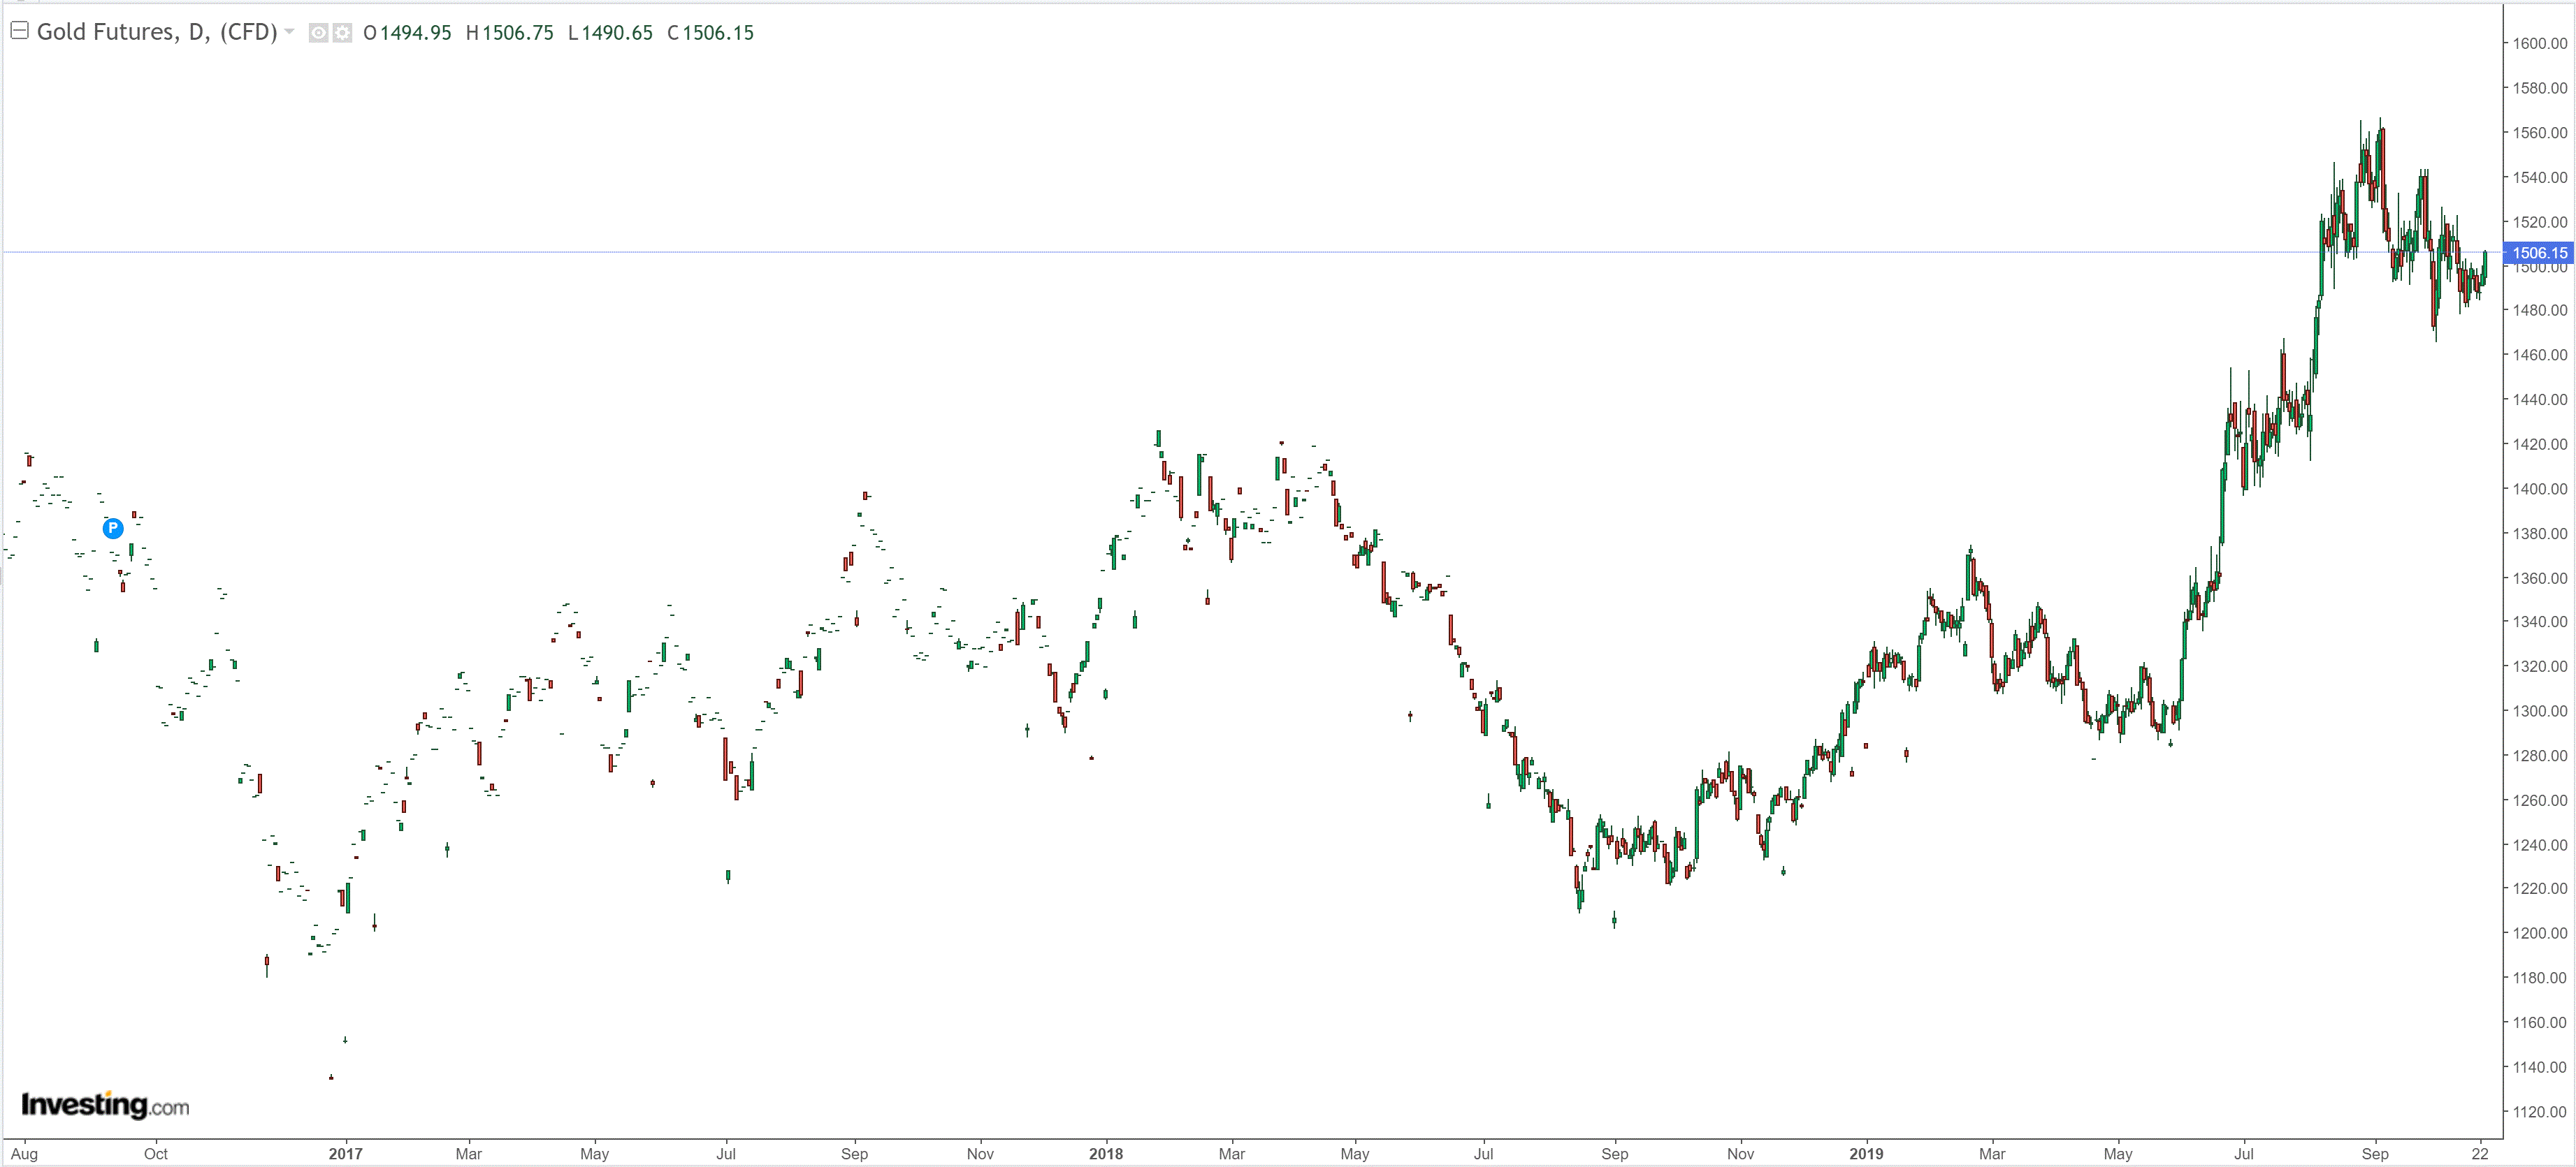This screenshot has width=2576, height=1167.
Task: Collapse the Gold Futures legend box
Action: point(19,31)
